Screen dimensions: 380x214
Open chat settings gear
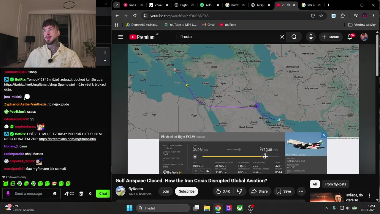(90, 193)
